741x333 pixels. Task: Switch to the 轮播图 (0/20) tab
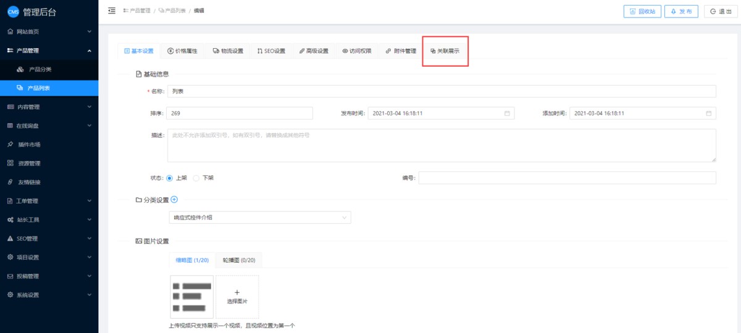click(239, 260)
